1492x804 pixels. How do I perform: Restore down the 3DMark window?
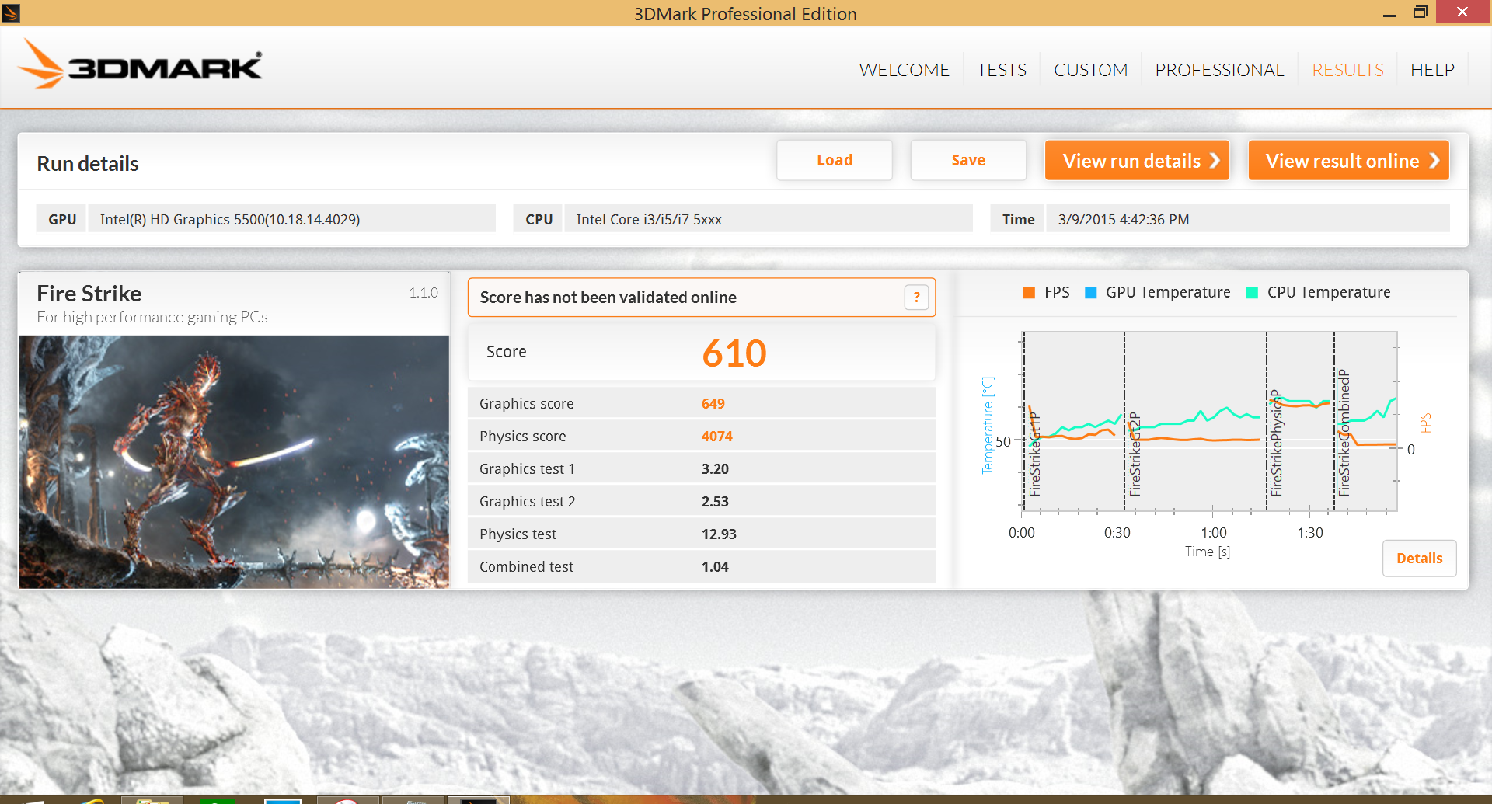[1420, 12]
